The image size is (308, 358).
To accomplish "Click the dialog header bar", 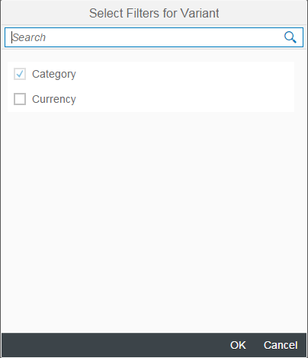I will pyautogui.click(x=154, y=13).
